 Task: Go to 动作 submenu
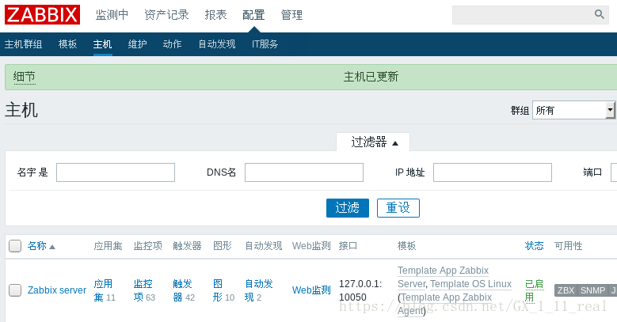point(173,44)
